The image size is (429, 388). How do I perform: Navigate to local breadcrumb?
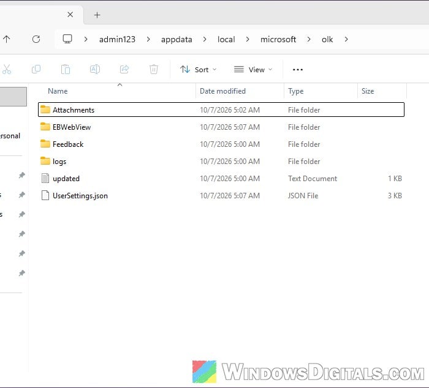[x=226, y=40]
